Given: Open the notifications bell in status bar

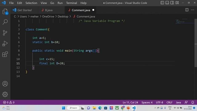Looking at the screenshot, I should [x=193, y=102].
